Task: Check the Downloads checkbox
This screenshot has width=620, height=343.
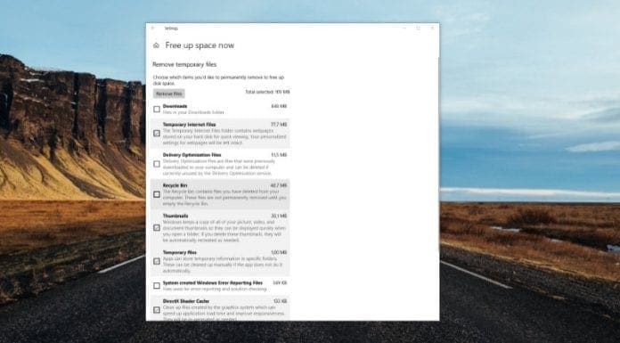Action: [x=157, y=109]
